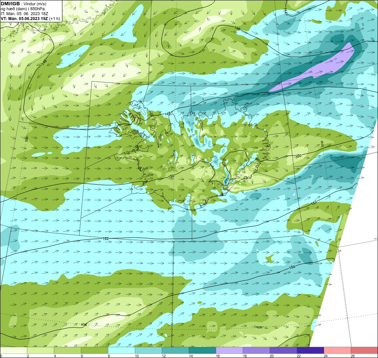Click the pale yellow 0–2 m/s legend swatch

click(14, 350)
